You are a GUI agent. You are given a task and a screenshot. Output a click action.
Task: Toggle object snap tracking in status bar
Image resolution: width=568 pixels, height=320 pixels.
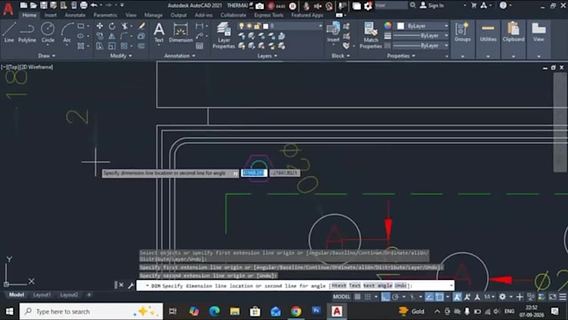tap(429, 297)
